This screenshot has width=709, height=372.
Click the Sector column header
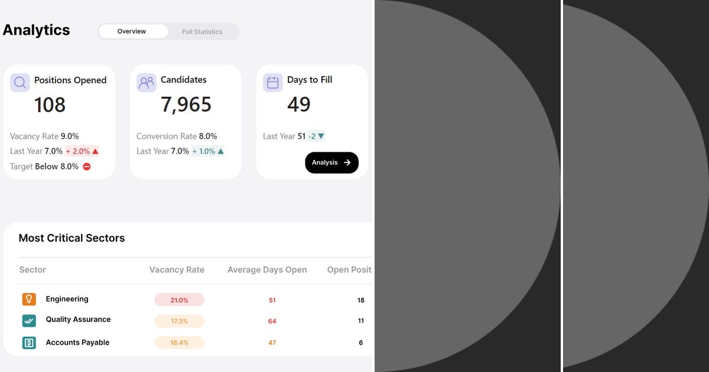click(32, 270)
